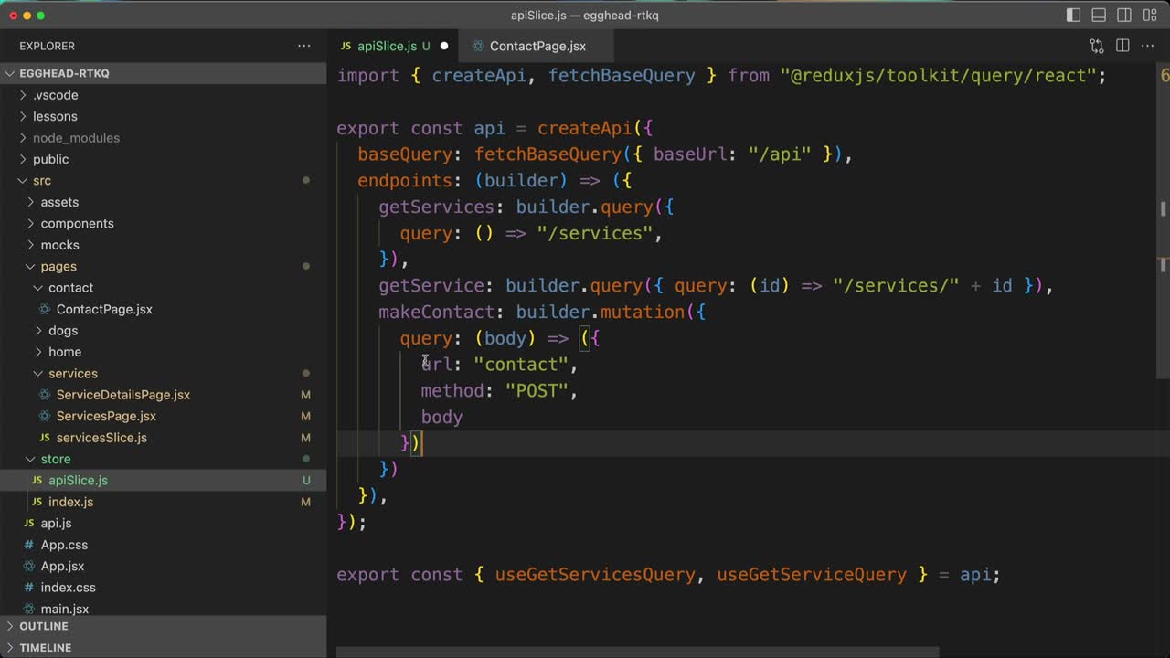Toggle the primary sidebar layout icon
This screenshot has width=1170, height=658.
(x=1073, y=16)
